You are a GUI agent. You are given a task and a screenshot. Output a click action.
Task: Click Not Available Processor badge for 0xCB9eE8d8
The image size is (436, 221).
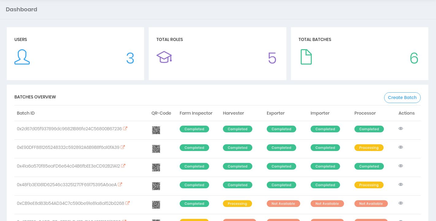click(x=371, y=204)
